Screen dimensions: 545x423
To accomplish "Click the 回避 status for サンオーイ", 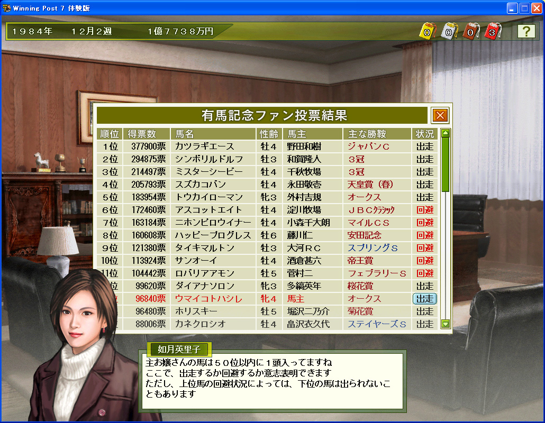I will (425, 261).
